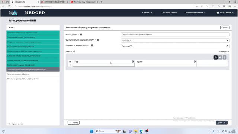Show hidden tray icons chevron
This screenshot has height=134, width=238.
(210, 131)
